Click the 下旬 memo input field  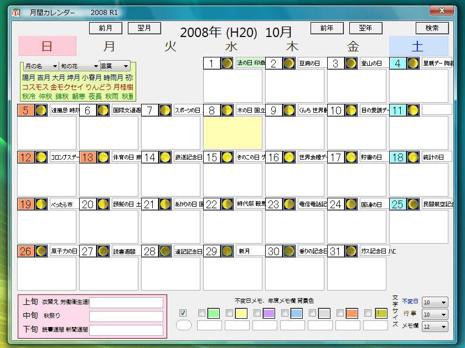(126, 330)
